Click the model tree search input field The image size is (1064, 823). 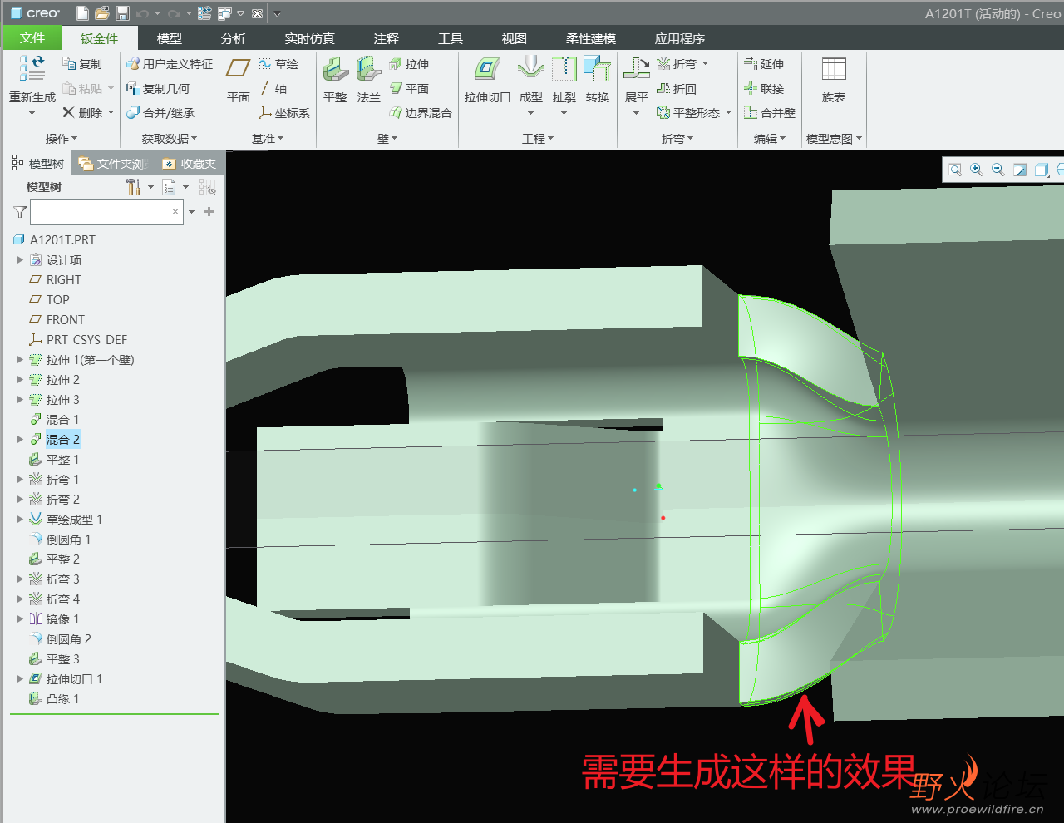(x=100, y=212)
